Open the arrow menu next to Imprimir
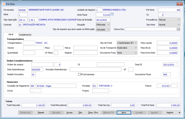This screenshot has height=119, width=185. pyautogui.click(x=179, y=112)
